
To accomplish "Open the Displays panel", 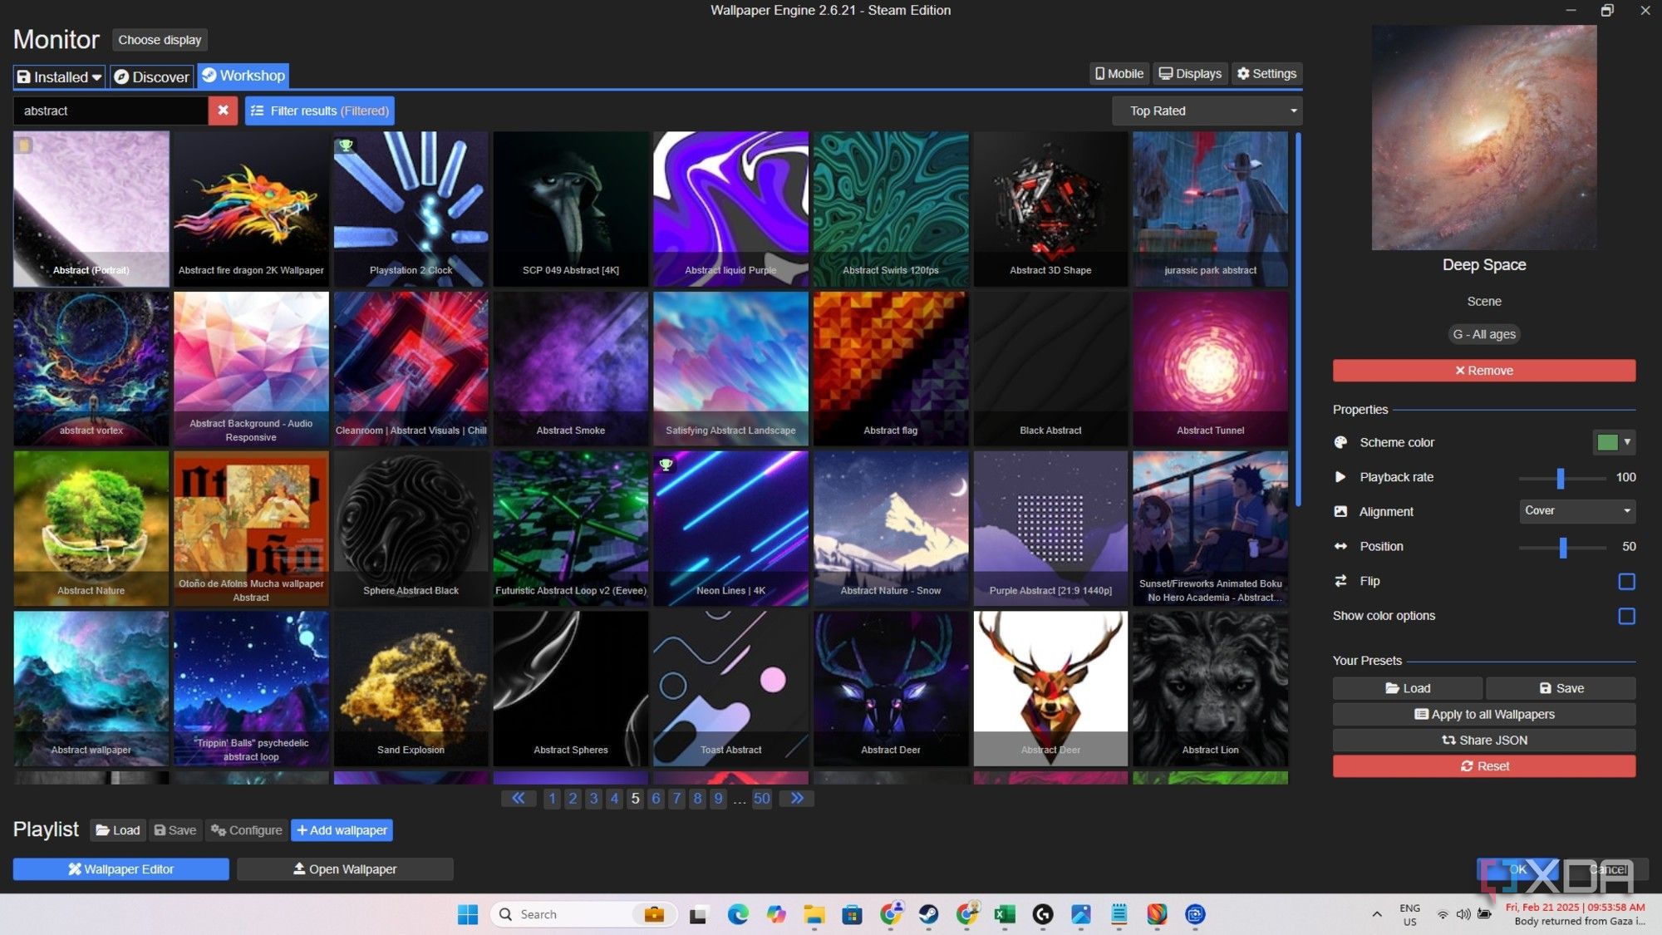I will 1189,73.
